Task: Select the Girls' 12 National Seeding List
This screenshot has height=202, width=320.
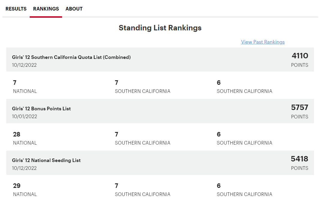Action: point(46,160)
